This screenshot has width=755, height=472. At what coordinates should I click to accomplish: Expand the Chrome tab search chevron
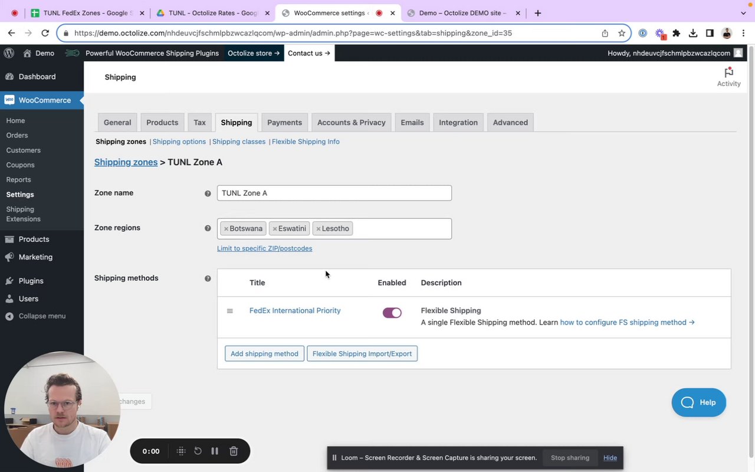pyautogui.click(x=743, y=13)
